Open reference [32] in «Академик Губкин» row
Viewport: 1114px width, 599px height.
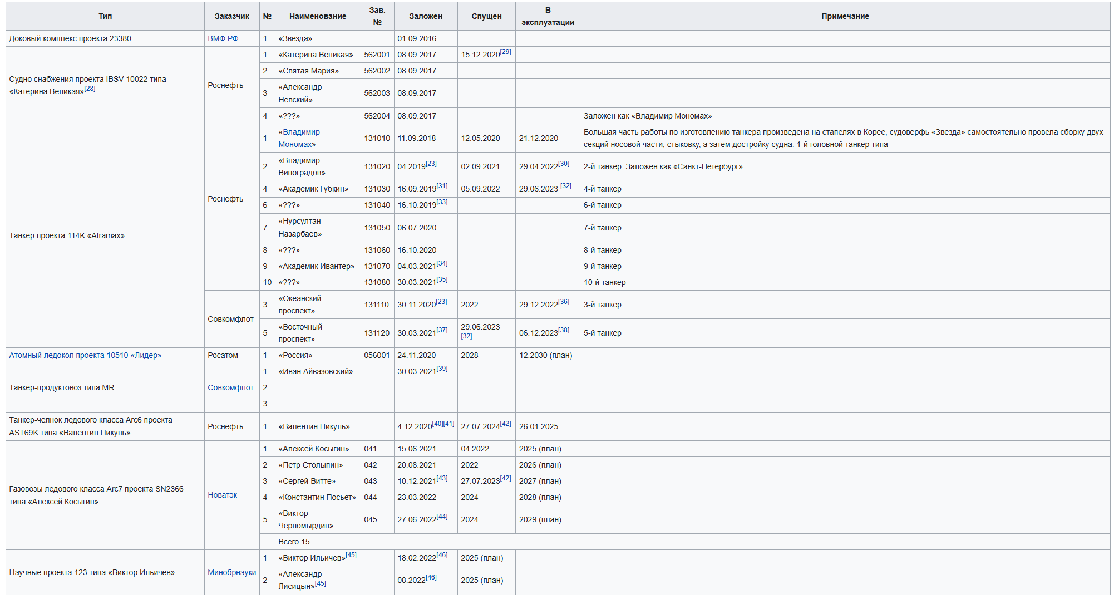click(x=566, y=186)
